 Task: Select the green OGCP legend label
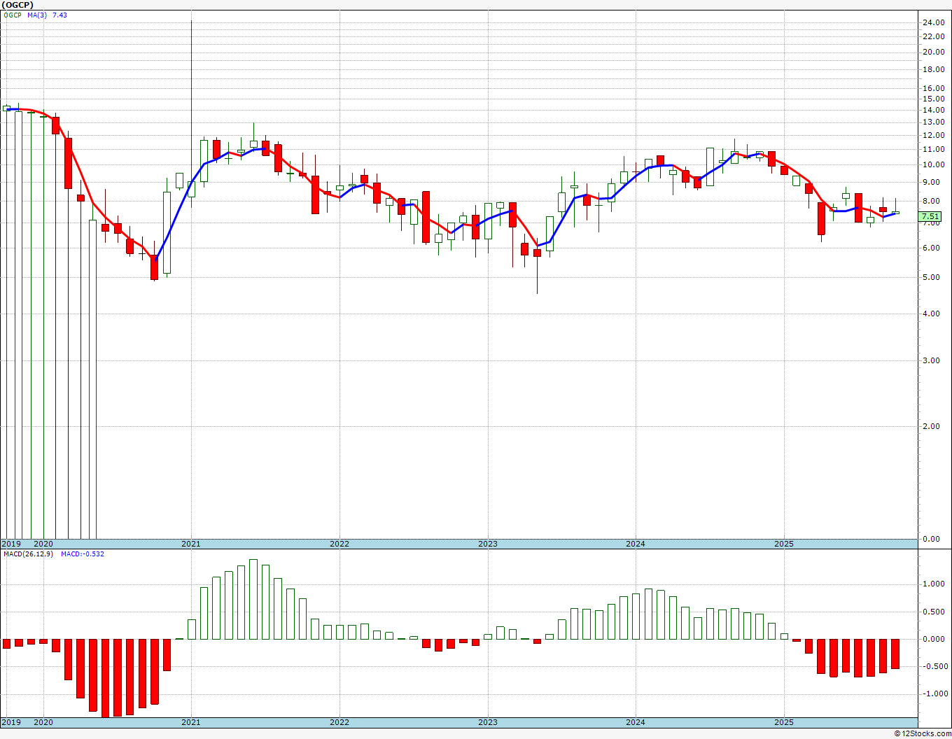[13, 15]
